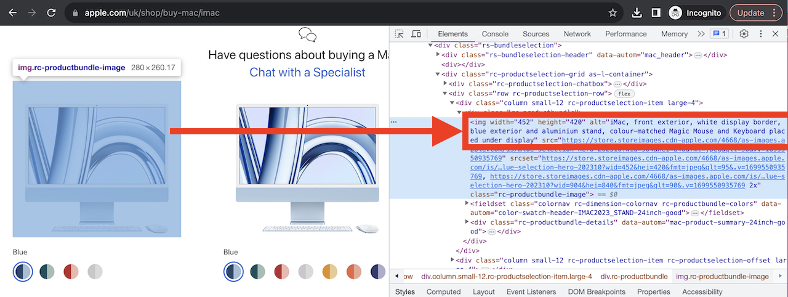Open the Performance tab
This screenshot has height=297, width=788.
(626, 34)
